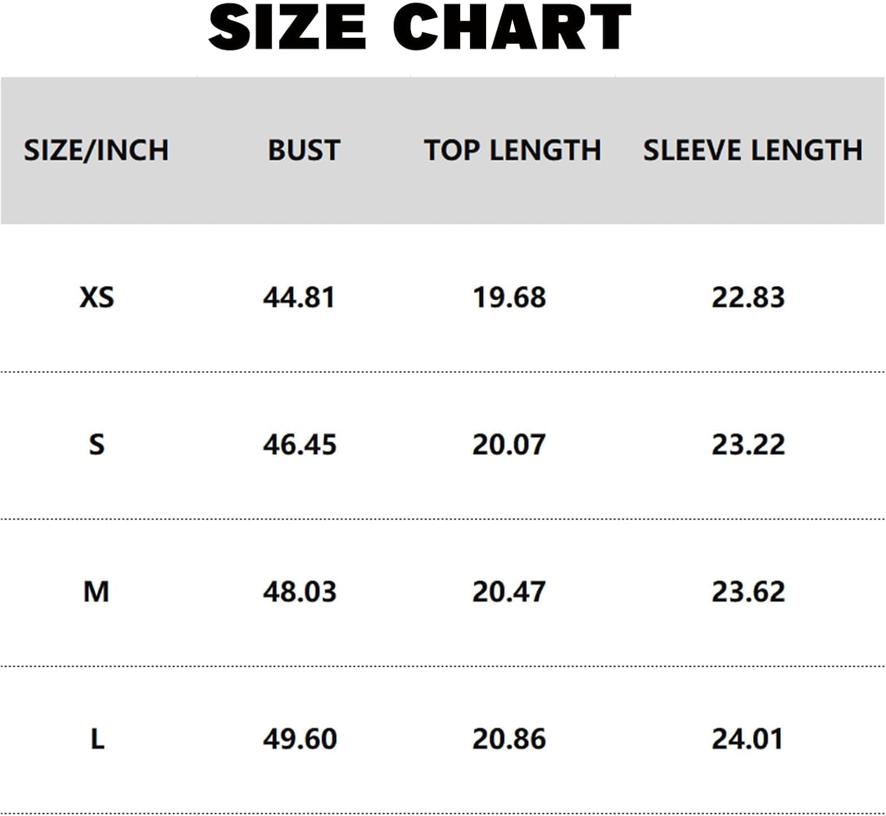Click the S top length 20.07

click(509, 444)
